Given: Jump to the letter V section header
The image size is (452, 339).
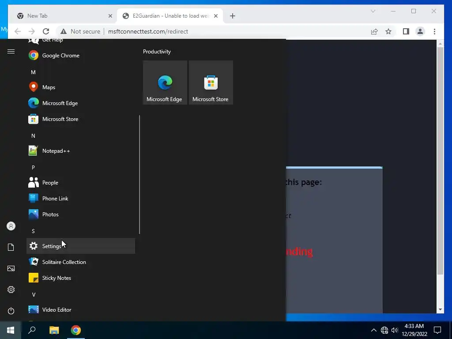Looking at the screenshot, I should (34, 294).
